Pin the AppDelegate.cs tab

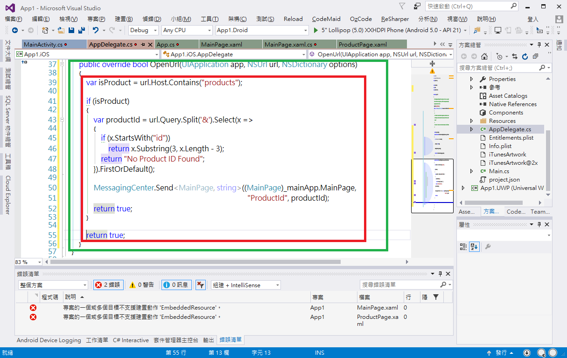click(144, 45)
